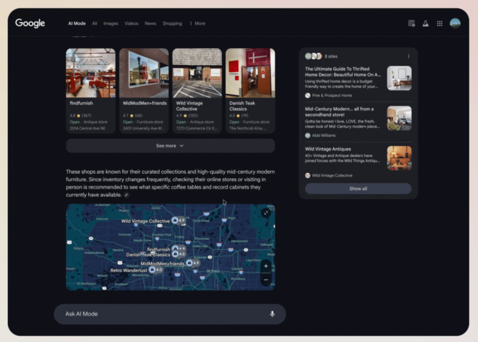The height and width of the screenshot is (342, 478).
Task: Switch to the News tab
Action: pos(150,23)
